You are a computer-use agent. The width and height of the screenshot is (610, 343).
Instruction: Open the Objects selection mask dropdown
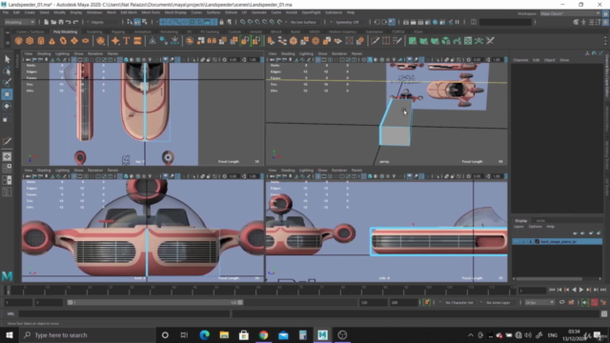click(105, 22)
